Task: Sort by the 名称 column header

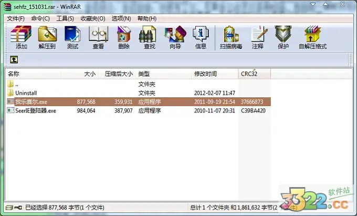Action: [33, 74]
